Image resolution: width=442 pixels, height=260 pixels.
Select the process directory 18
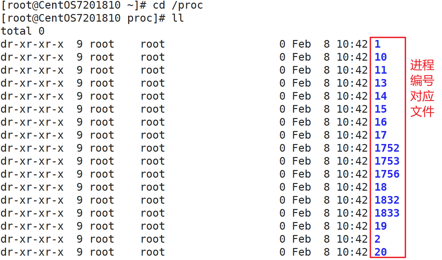pyautogui.click(x=380, y=187)
